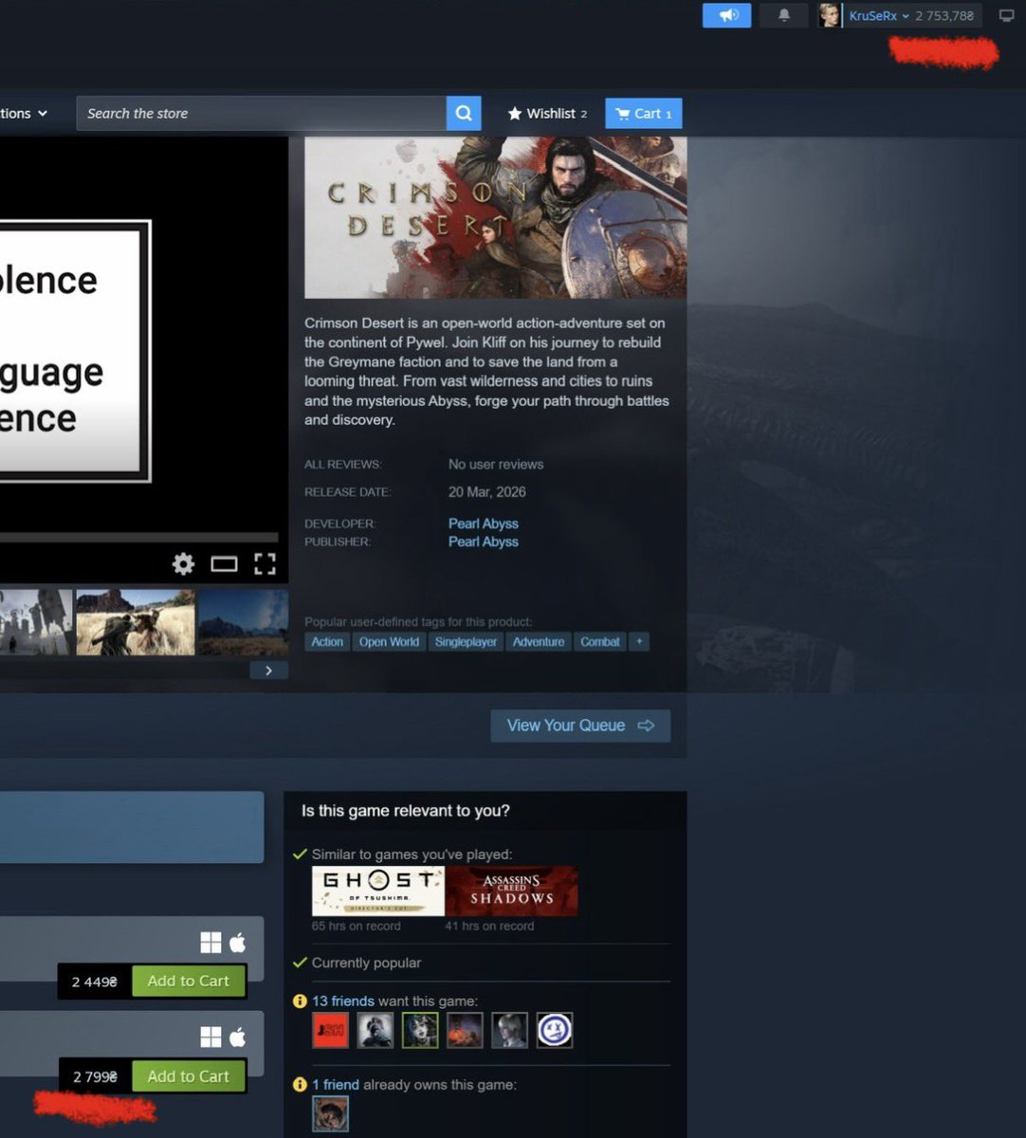This screenshot has width=1026, height=1138.
Task: Open the Pearl Abyss publisher link
Action: (x=484, y=541)
